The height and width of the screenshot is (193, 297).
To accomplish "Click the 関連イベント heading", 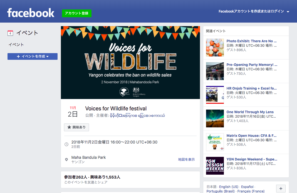I will point(216,31).
